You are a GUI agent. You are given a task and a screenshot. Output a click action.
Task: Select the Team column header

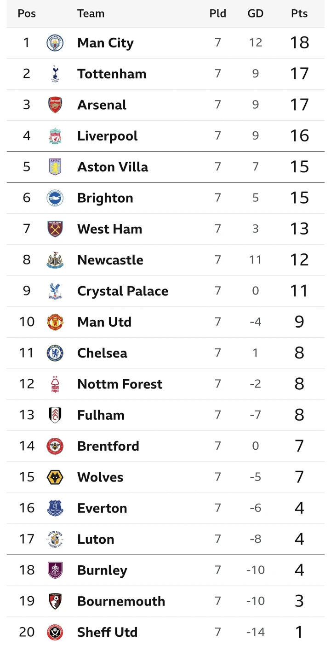[x=91, y=13]
